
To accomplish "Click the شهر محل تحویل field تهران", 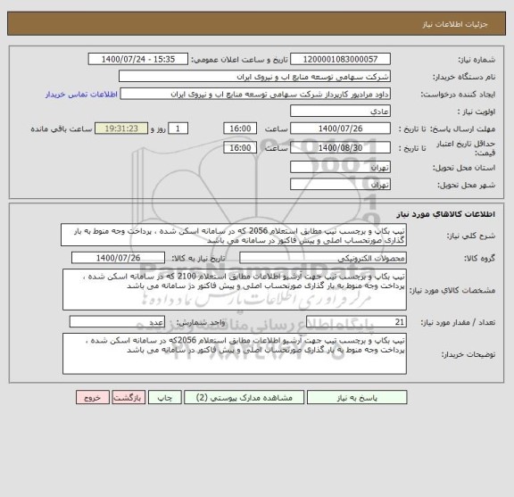I will tap(340, 185).
